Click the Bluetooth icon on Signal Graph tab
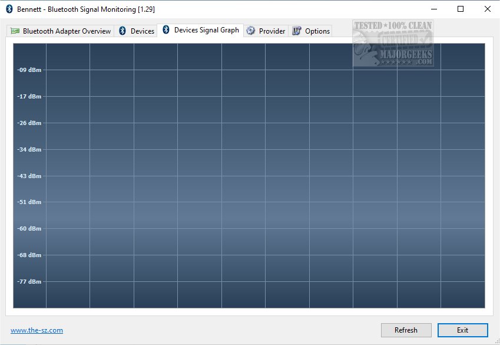 (x=166, y=29)
